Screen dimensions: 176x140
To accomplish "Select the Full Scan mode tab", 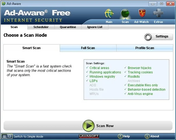I will 88,48.
